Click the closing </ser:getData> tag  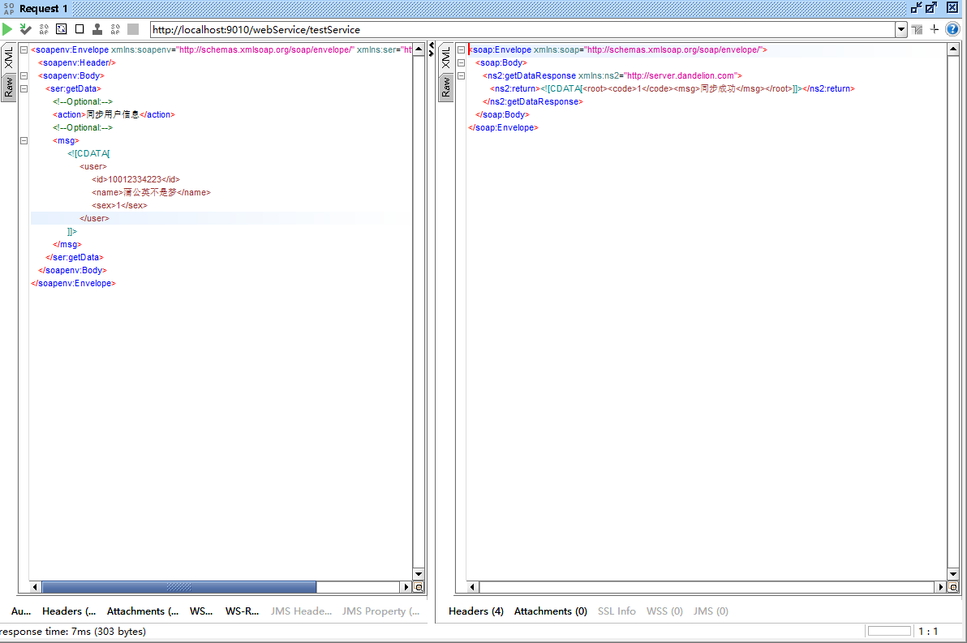click(75, 257)
